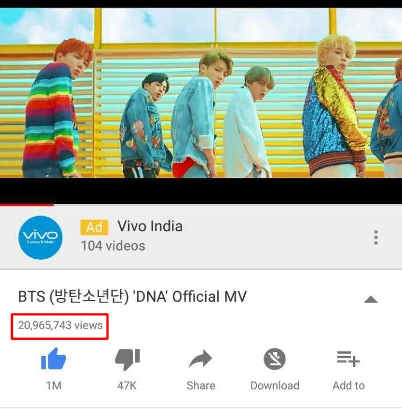402x409 pixels.
Task: Tap the Download icon
Action: point(274,359)
